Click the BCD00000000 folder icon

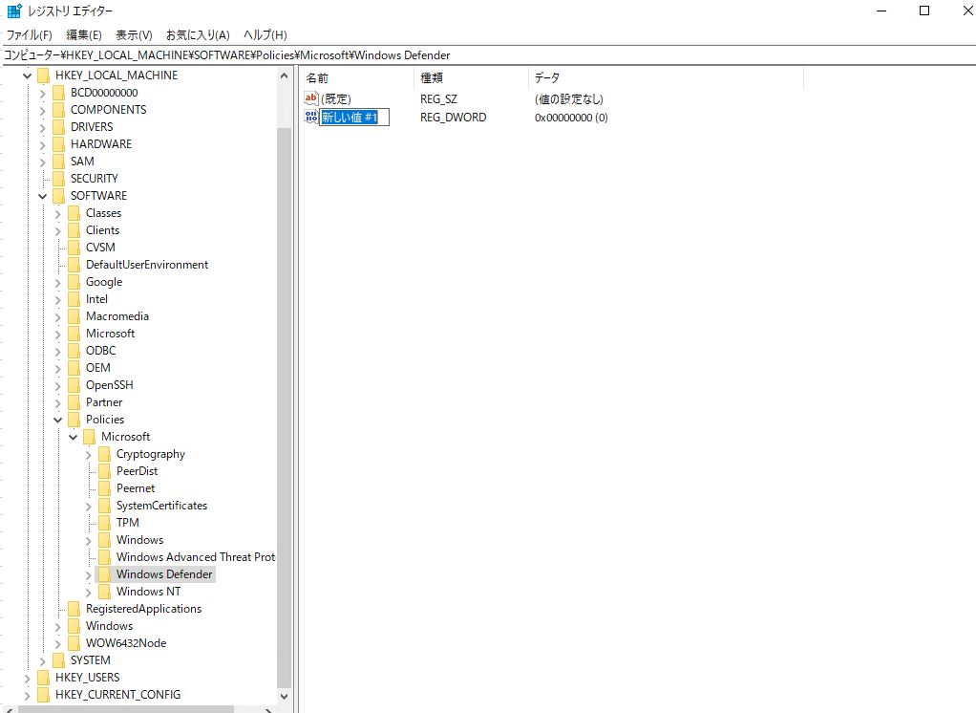(x=59, y=93)
